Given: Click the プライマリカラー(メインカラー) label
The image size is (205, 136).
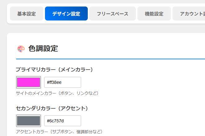Looking at the screenshot, I should point(54,70).
